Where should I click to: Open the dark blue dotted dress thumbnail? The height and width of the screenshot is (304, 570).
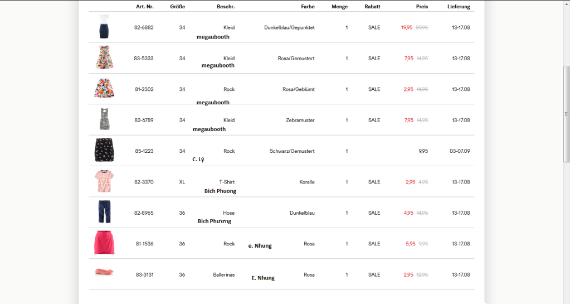104,27
